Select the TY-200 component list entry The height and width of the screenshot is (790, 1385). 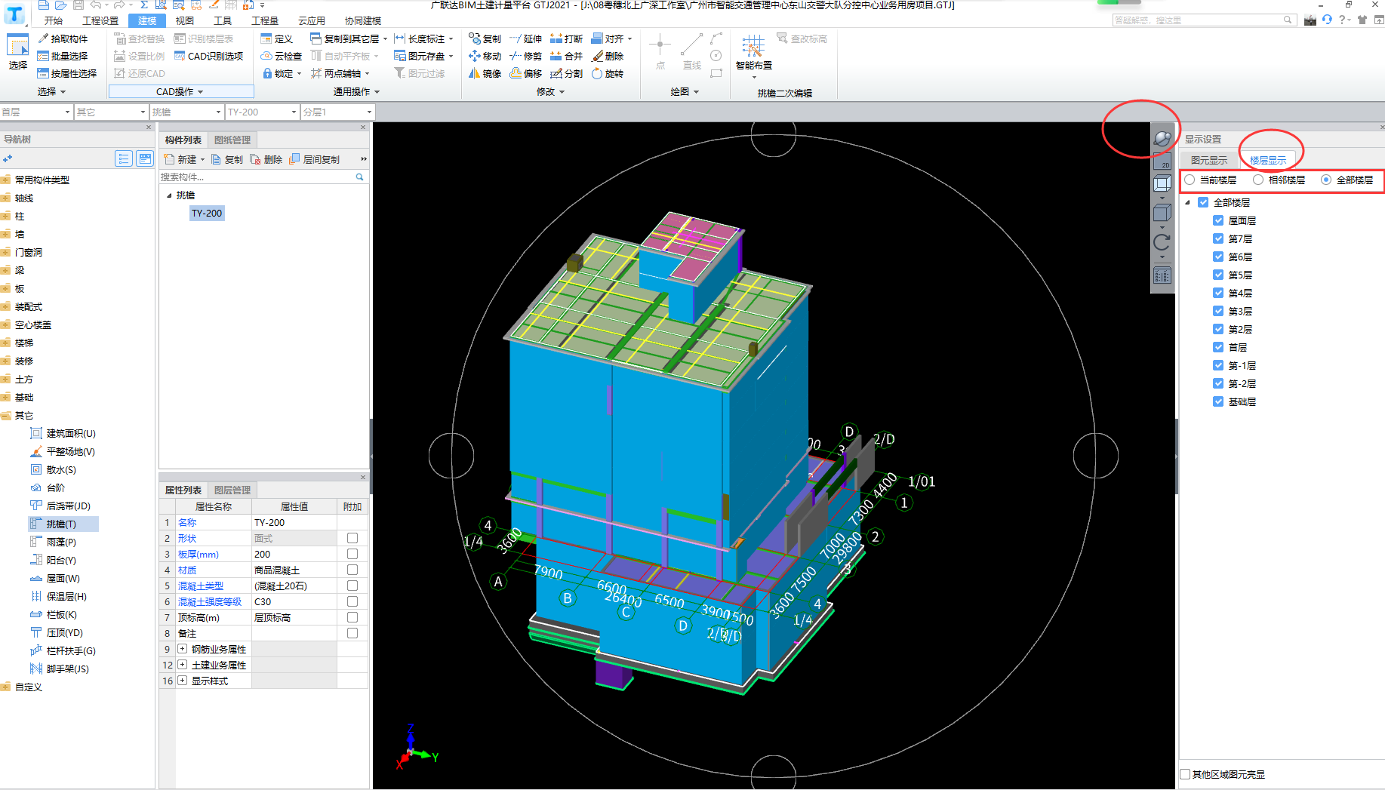click(x=207, y=214)
